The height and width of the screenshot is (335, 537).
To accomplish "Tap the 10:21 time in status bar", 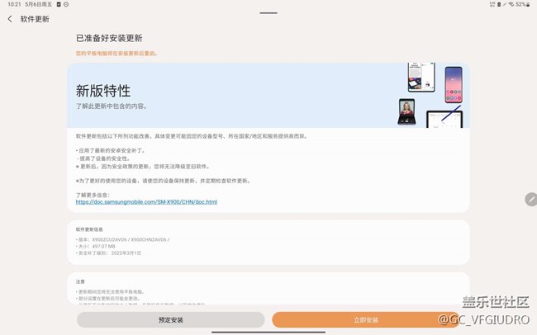I will click(x=12, y=4).
